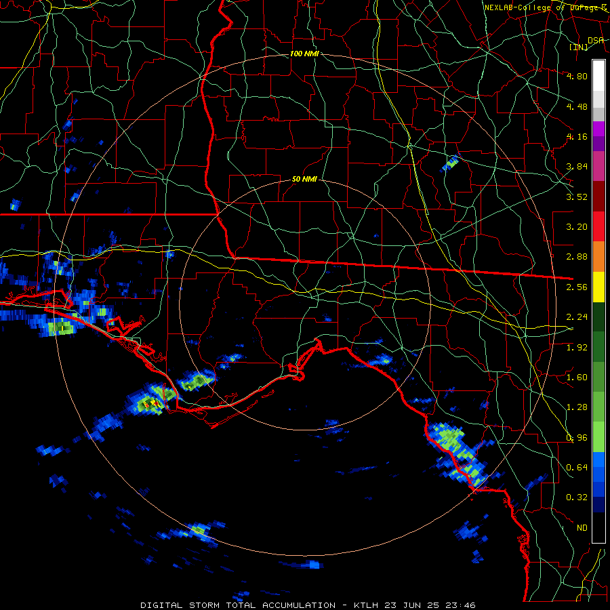Screen dimensions: 610x610
Task: Pick the dark red legend swatch
Action: click(598, 197)
